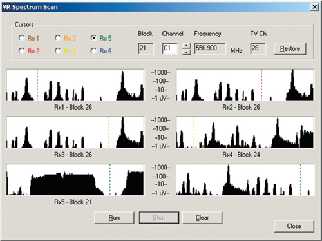The height and width of the screenshot is (241, 322).
Task: Click the TV Ch. field showing 28
Action: pyautogui.click(x=258, y=49)
